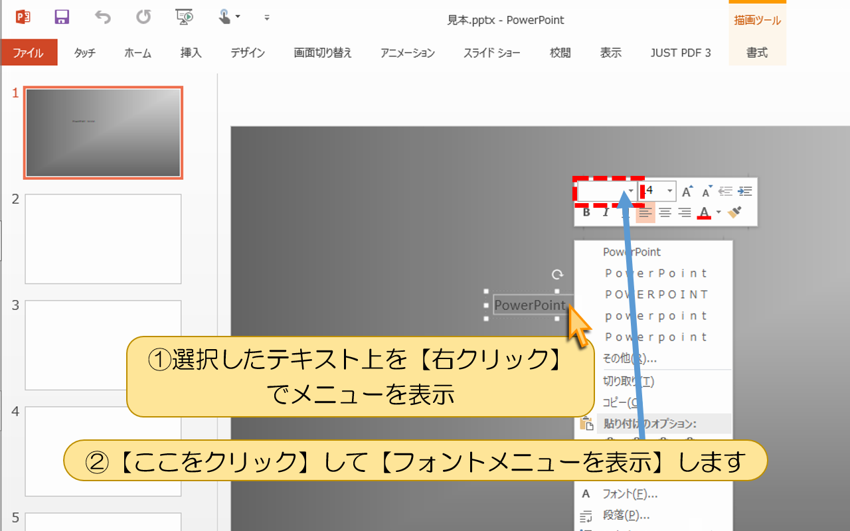Open the ファイル tab
Viewport: 850px width, 531px height.
click(x=29, y=52)
